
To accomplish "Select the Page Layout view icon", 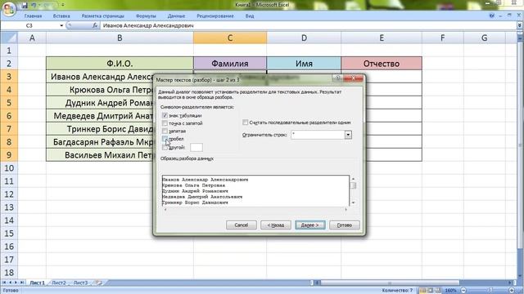I will [431, 291].
